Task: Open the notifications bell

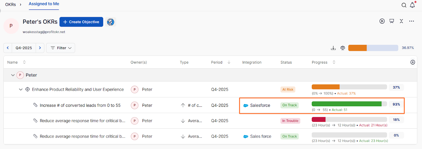Action: tap(413, 5)
